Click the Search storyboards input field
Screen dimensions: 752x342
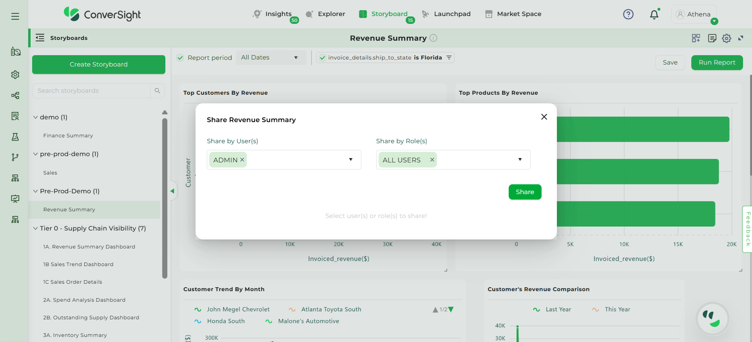[91, 91]
